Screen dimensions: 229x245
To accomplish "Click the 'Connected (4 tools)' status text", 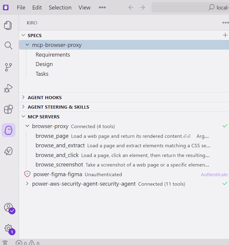I will click(93, 127).
